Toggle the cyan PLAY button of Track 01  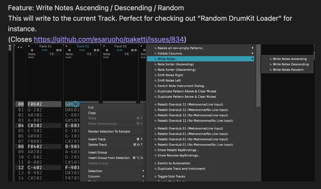coord(45,50)
